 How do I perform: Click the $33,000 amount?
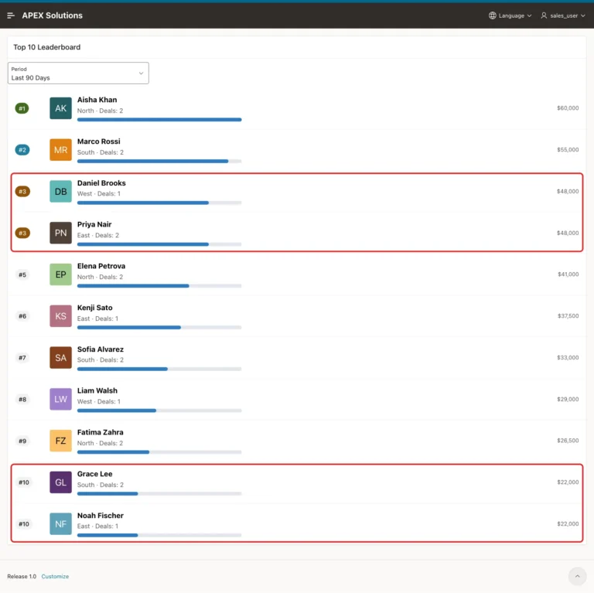click(x=568, y=357)
